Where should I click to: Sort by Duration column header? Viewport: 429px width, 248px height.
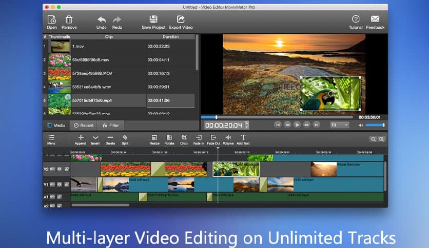171,36
